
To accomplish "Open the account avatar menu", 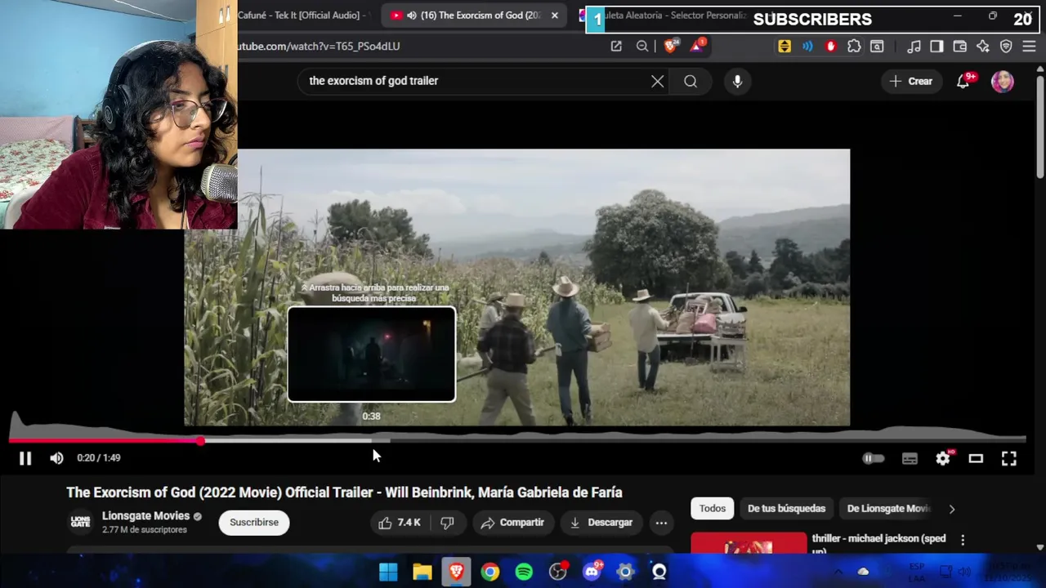I will [x=1003, y=81].
